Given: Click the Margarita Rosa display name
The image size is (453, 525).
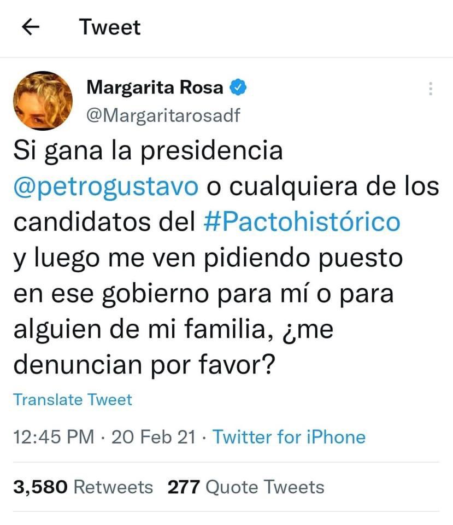Looking at the screenshot, I should [155, 86].
